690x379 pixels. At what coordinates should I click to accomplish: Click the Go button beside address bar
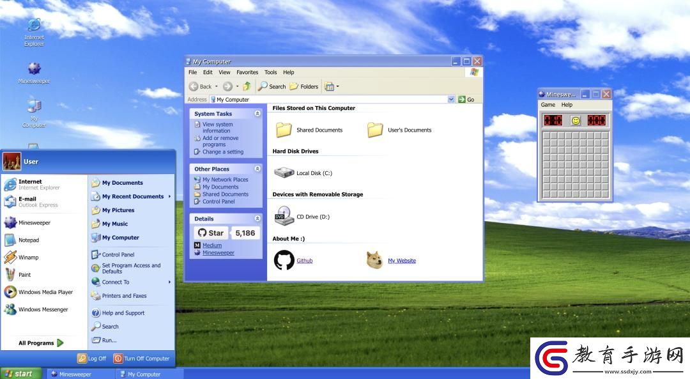466,100
